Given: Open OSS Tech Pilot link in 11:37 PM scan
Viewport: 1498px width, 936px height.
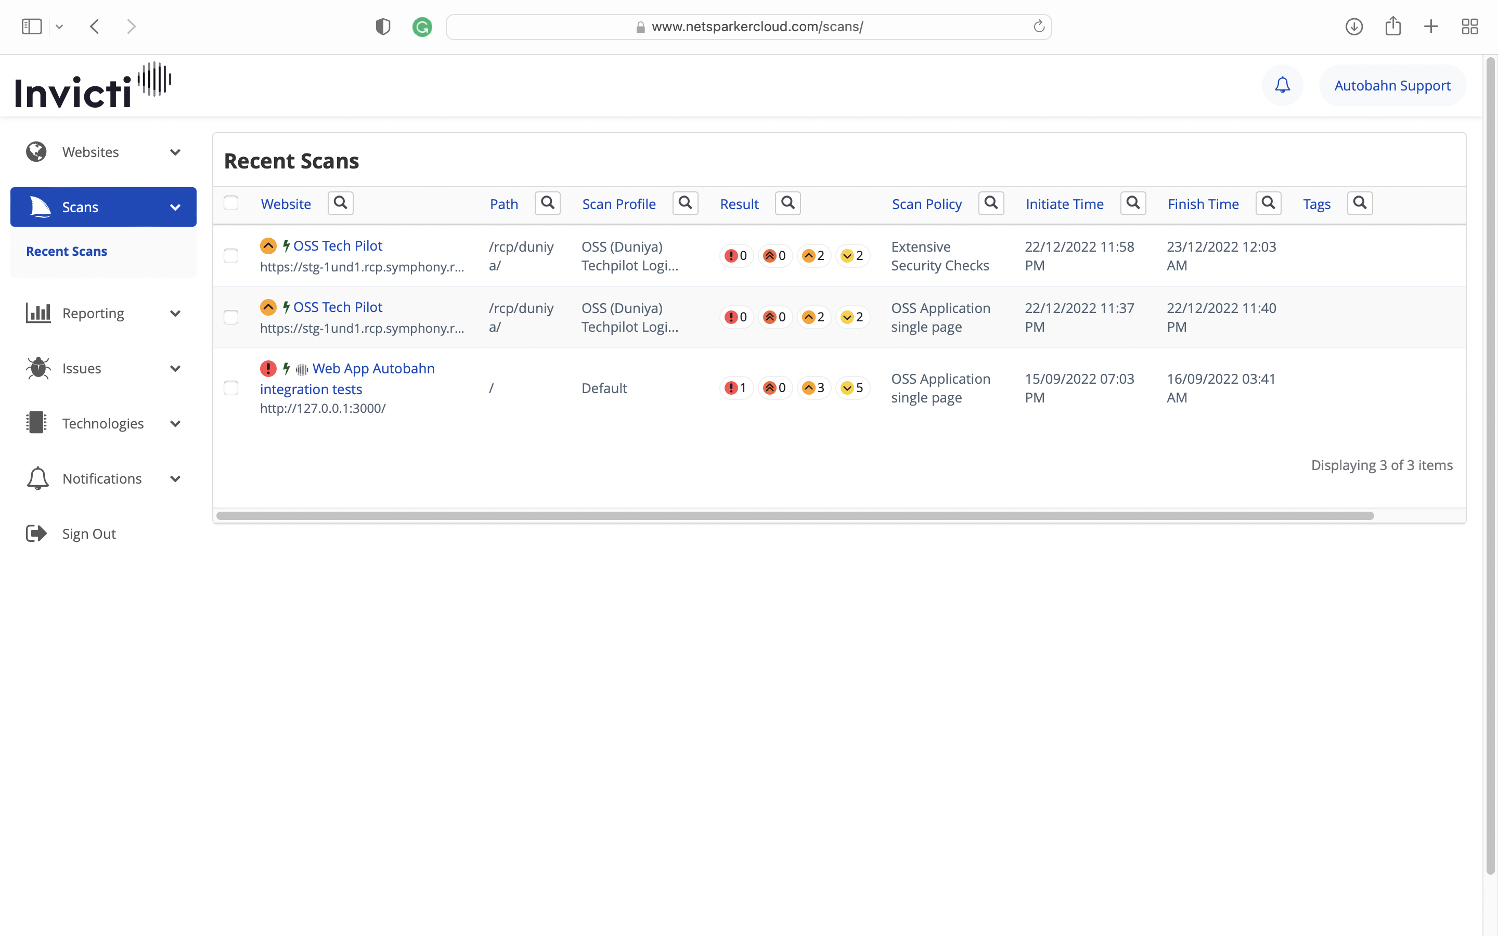Looking at the screenshot, I should [x=338, y=307].
